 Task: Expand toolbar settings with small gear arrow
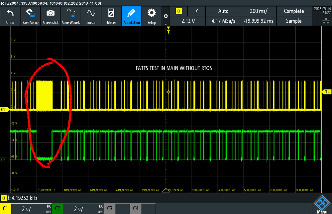[x=166, y=17]
